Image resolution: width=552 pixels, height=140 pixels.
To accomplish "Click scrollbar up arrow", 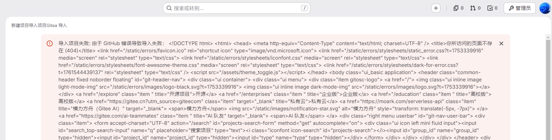I will point(548,37).
